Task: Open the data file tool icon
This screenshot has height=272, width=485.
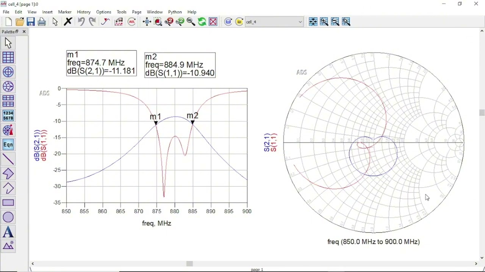Action: (x=119, y=22)
